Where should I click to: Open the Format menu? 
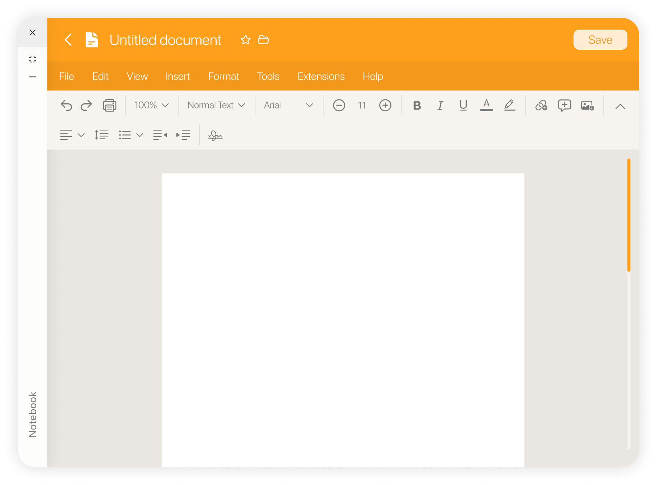pyautogui.click(x=223, y=76)
